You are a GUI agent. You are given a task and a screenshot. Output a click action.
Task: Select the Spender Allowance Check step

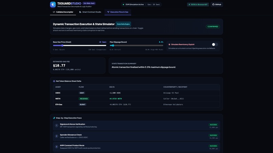(136, 136)
